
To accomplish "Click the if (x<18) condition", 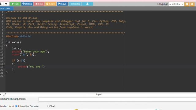I will tap(19, 61).
